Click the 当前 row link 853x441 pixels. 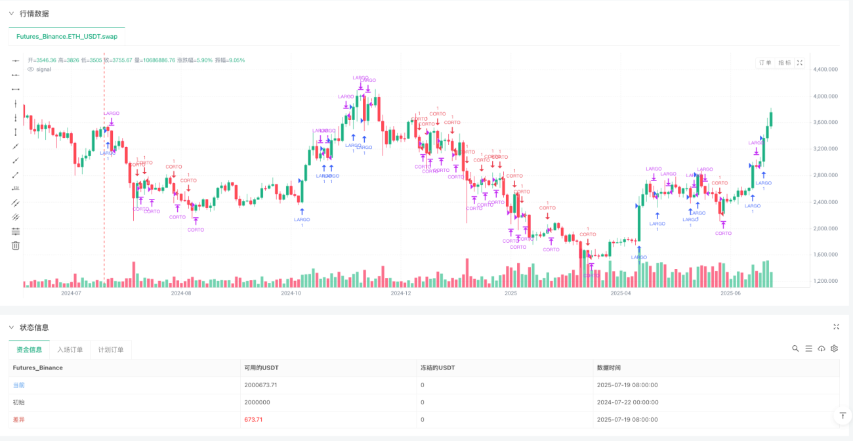coord(19,385)
